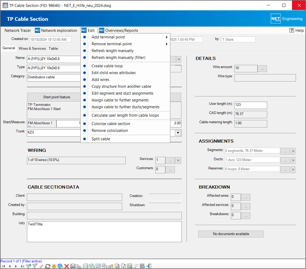Viewport: 306px width, 269px height.
Task: Click the dashed blue selection box icon
Action: tap(98, 266)
